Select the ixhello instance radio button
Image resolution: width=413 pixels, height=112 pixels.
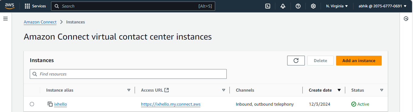tap(32, 104)
